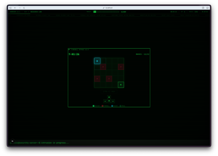Open the reader view icon
218x156 pixels.
[x=203, y=8]
